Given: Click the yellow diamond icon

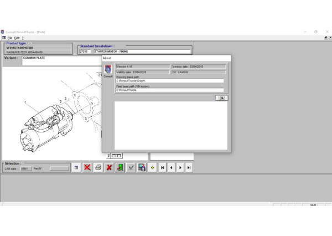Looking at the screenshot, I should coord(152,167).
